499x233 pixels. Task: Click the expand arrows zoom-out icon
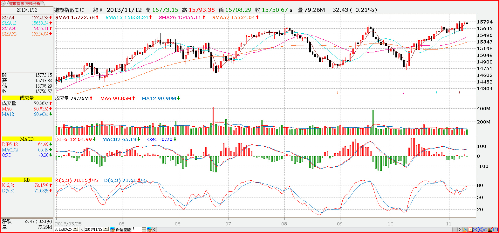[480, 230]
